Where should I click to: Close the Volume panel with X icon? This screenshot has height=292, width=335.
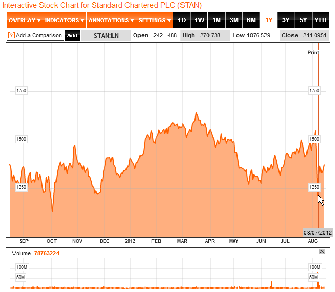(x=322, y=251)
